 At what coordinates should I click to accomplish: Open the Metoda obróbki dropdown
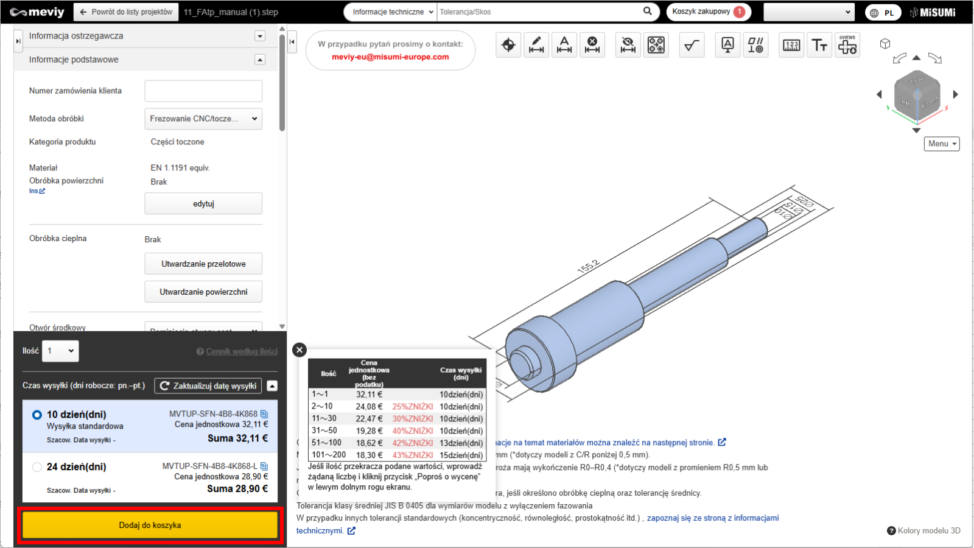click(x=203, y=119)
